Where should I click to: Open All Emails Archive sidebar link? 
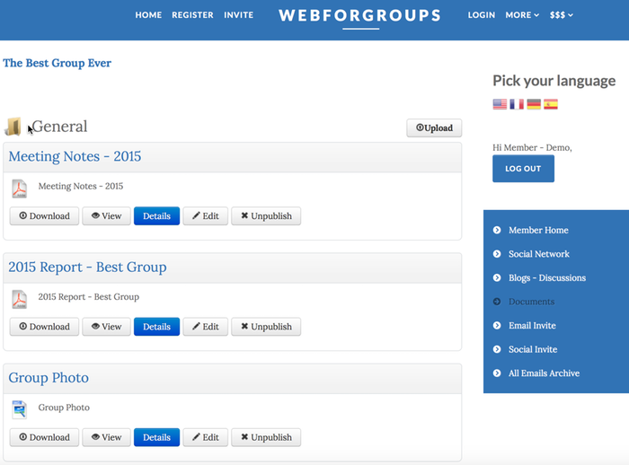544,373
